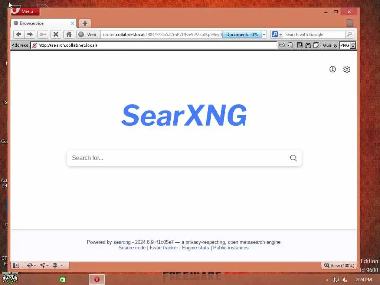The width and height of the screenshot is (380, 285).
Task: Open the Opera Unite dropdown in status bar
Action: click(44, 265)
